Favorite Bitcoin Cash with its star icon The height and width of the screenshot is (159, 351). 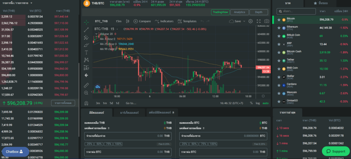click(279, 53)
